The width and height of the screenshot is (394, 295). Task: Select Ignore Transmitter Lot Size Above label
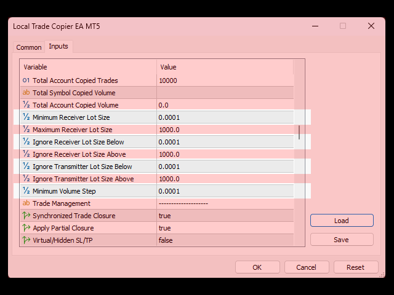[x=83, y=179]
